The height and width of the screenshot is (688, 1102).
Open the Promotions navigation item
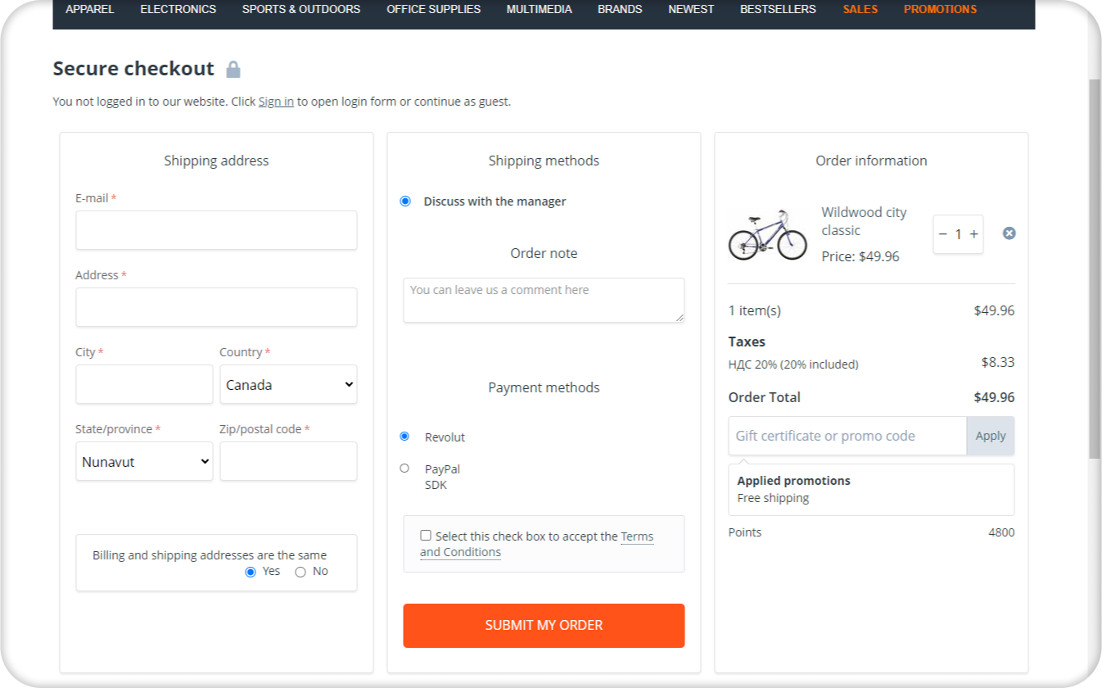click(x=940, y=10)
